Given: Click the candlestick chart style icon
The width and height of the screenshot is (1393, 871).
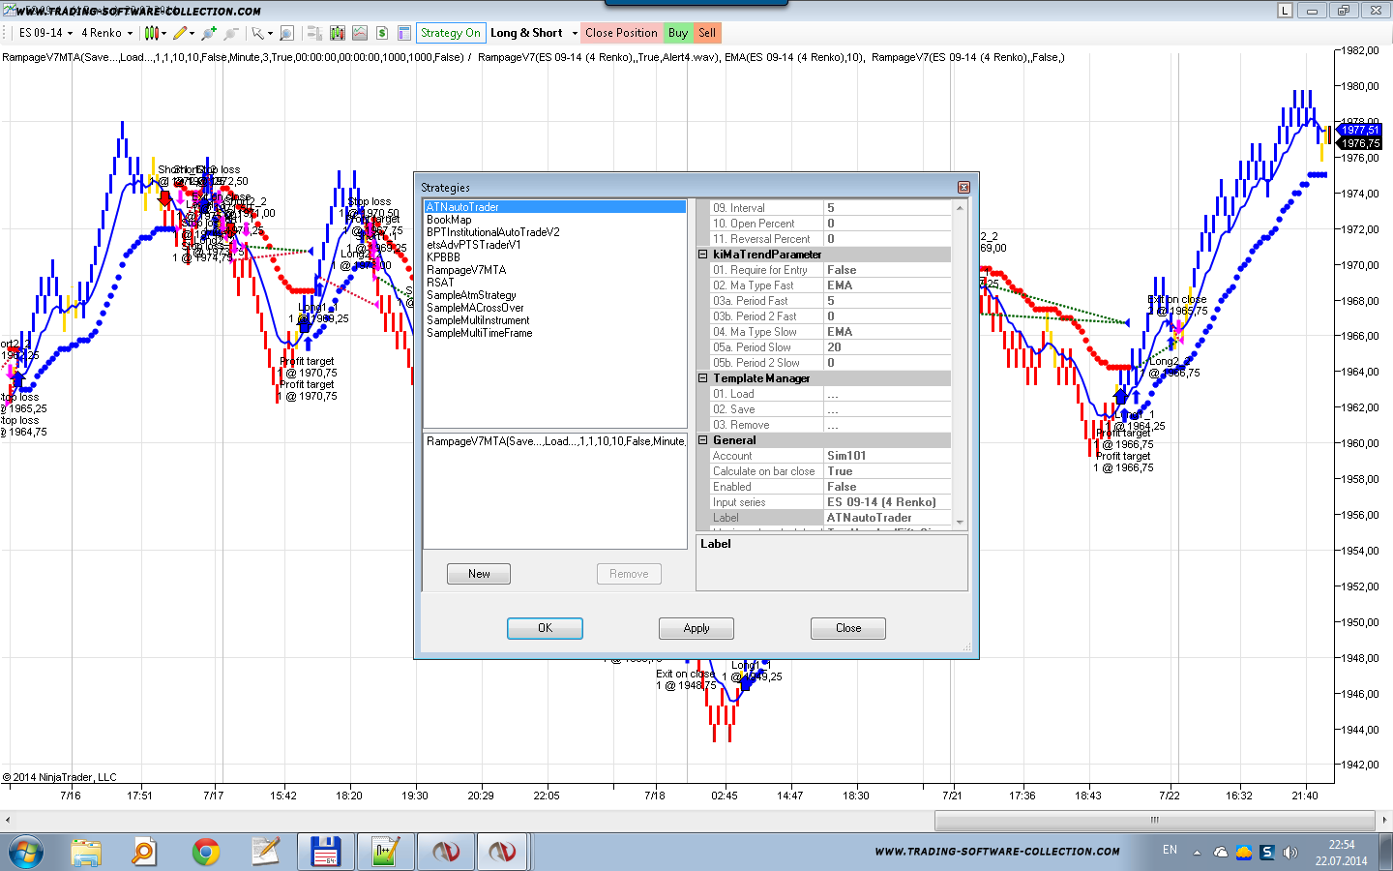Looking at the screenshot, I should coord(152,33).
